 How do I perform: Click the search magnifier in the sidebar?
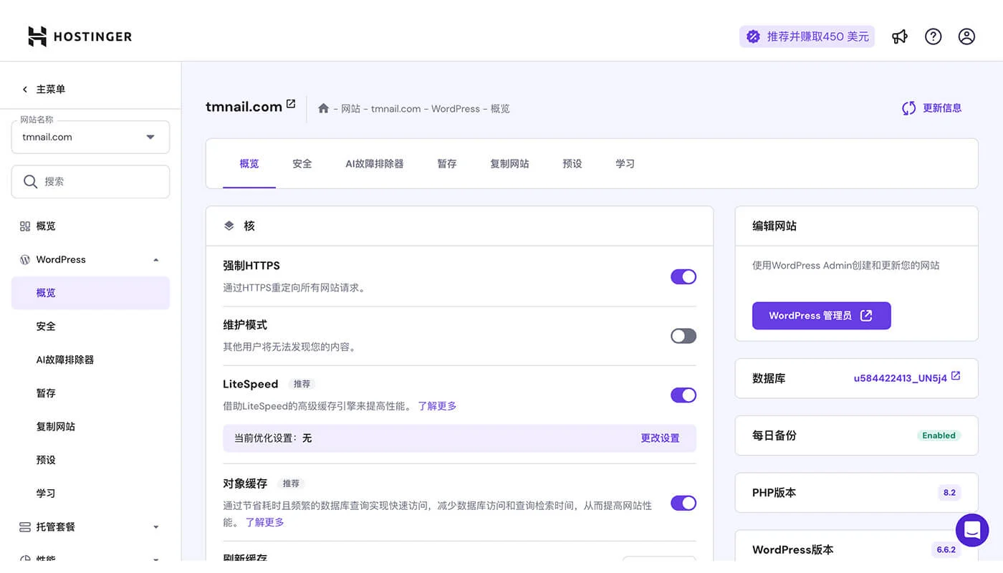click(31, 181)
